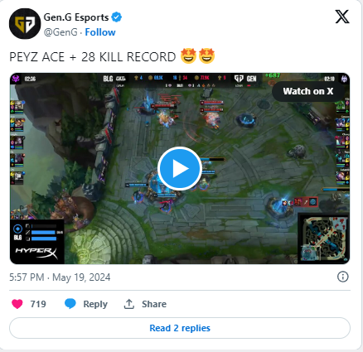
Task: Open Read 2 replies
Action: coord(180,328)
